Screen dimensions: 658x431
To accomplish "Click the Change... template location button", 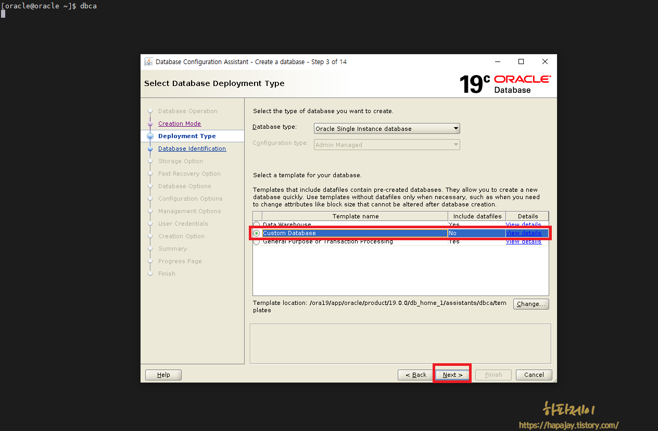I will tap(531, 304).
